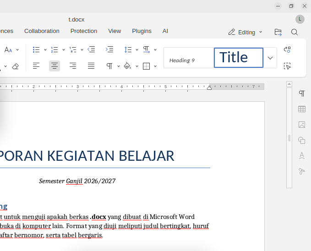Screen dimensions: 311x251
Task: Apply bulleted list formatting
Action: coord(36,49)
